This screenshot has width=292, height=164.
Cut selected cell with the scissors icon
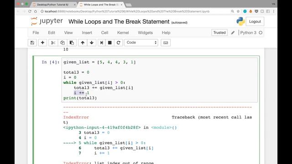(53, 42)
